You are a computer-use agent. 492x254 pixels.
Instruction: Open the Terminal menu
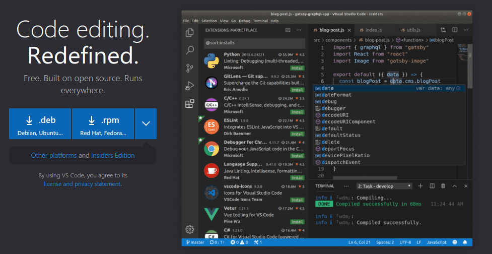(260, 21)
